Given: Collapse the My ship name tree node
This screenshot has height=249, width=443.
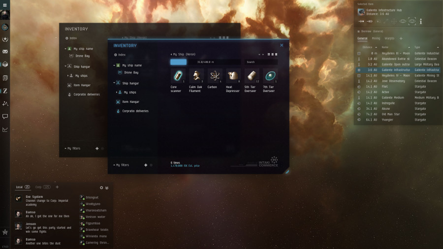Looking at the screenshot, I should [x=114, y=65].
